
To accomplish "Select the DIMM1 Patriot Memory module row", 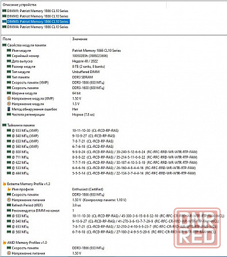I will coord(37,11).
